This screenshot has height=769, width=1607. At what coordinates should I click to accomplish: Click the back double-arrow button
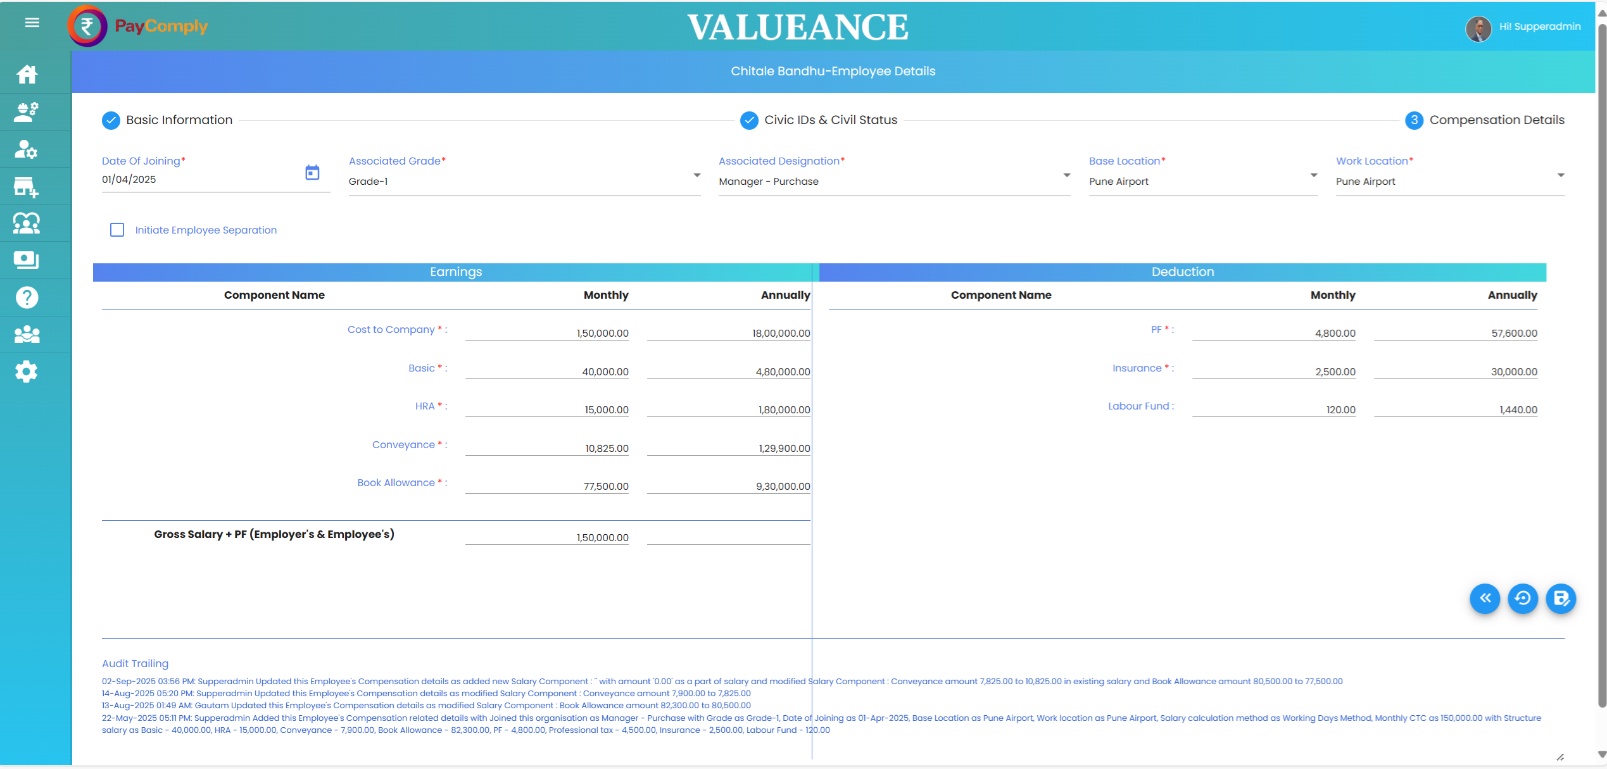1485,598
